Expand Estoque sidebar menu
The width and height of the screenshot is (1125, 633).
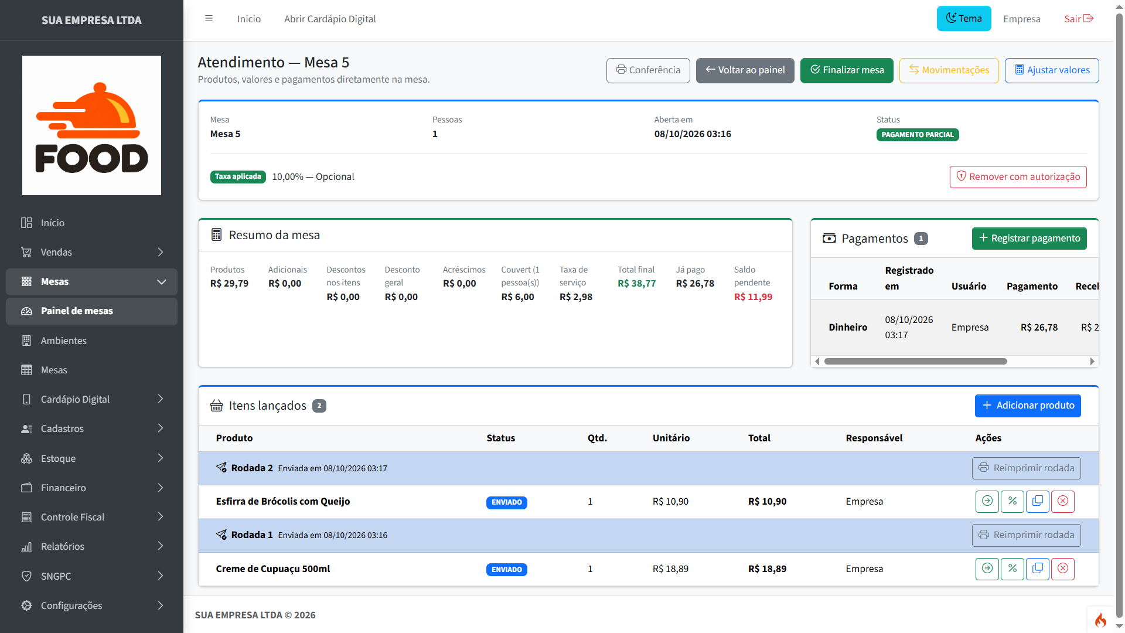point(91,458)
